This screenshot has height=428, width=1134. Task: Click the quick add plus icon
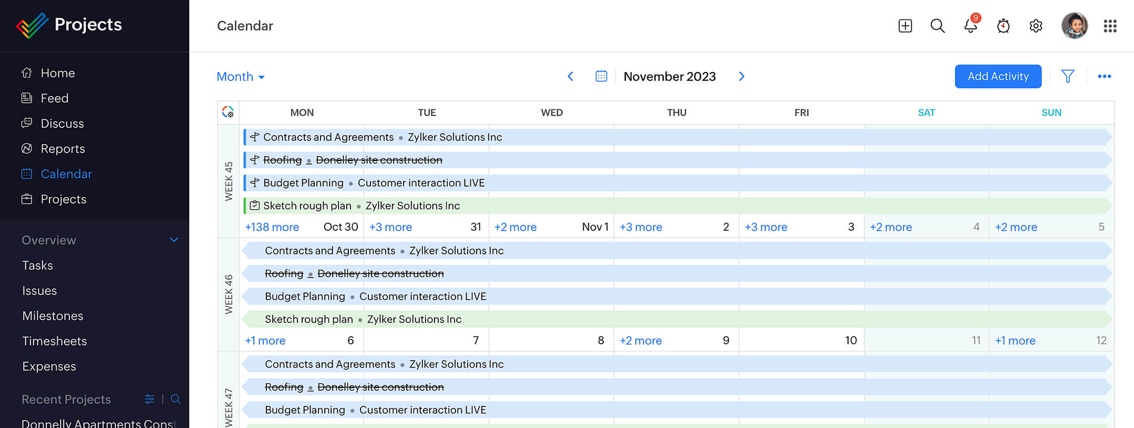click(905, 26)
